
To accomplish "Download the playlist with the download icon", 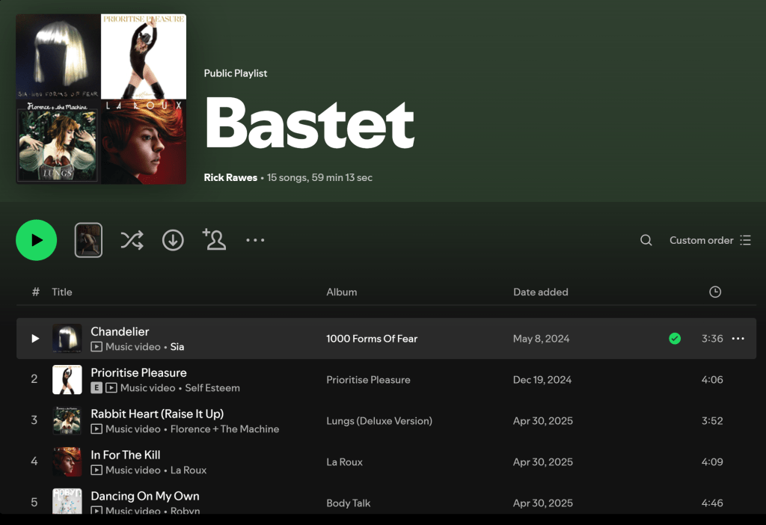I will click(x=173, y=240).
